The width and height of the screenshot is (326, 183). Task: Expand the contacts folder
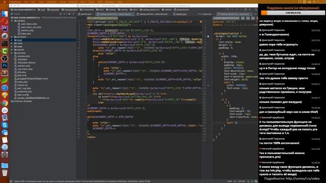[12, 37]
